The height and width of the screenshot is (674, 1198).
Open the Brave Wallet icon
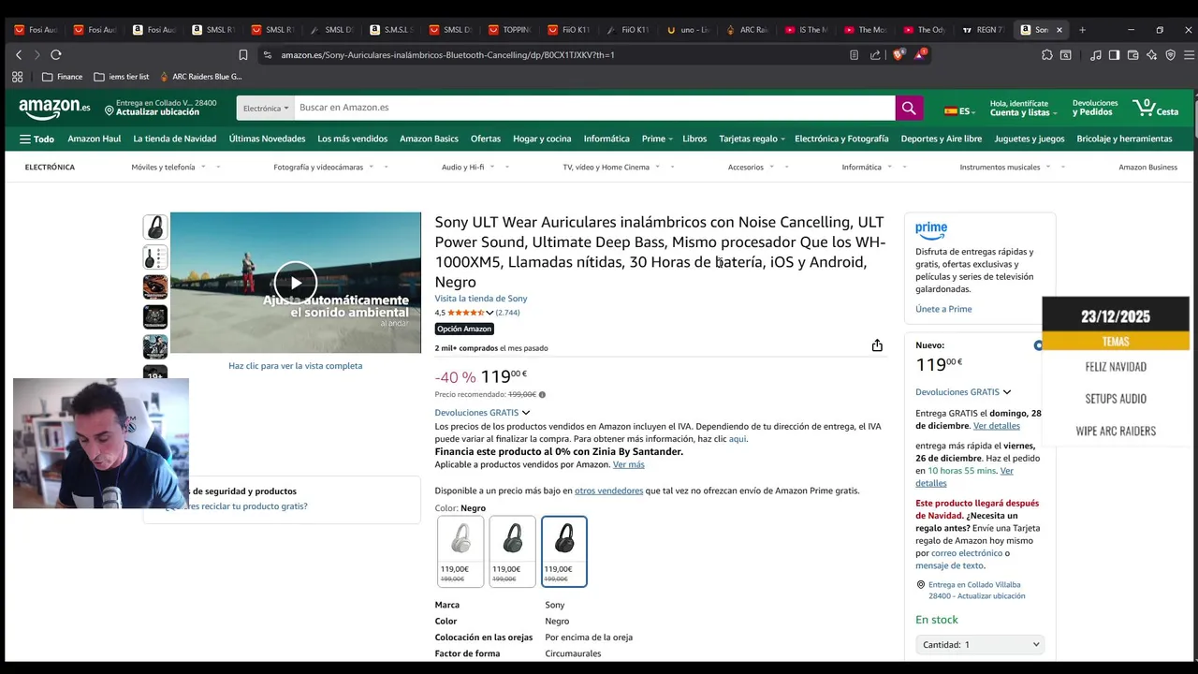tap(1132, 55)
